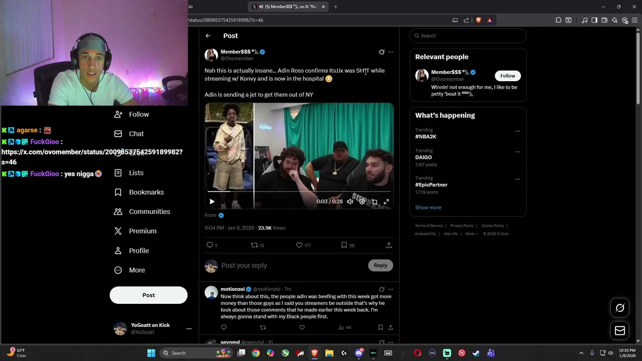Click Brave Rewards triangle icon
Image resolution: width=642 pixels, height=361 pixels.
(x=490, y=20)
